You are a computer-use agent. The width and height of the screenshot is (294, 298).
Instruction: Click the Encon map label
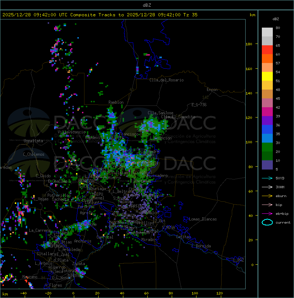(212, 90)
